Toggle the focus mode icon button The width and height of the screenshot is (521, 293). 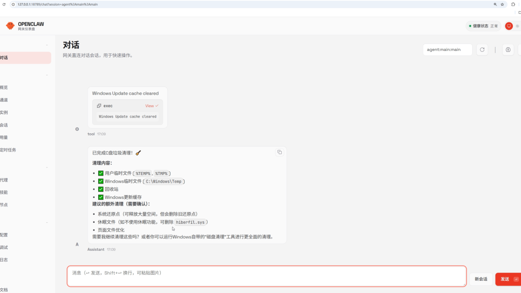(508, 50)
